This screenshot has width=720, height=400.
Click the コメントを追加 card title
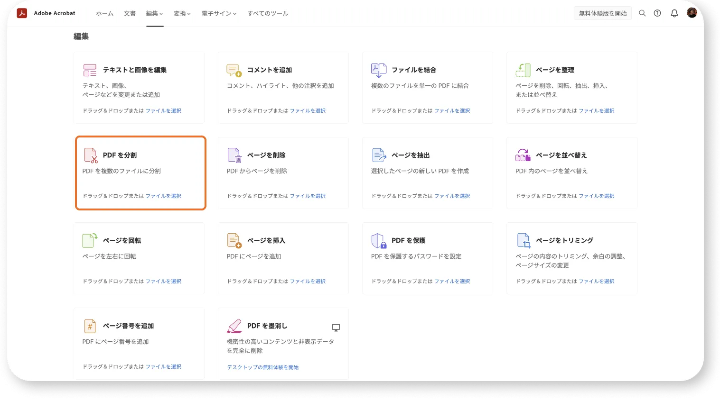coord(270,70)
